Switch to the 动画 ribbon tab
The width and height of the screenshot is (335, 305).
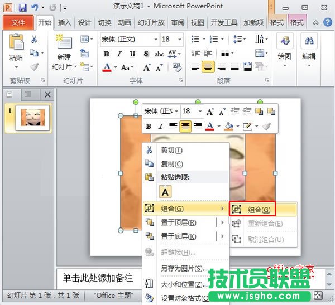point(125,22)
